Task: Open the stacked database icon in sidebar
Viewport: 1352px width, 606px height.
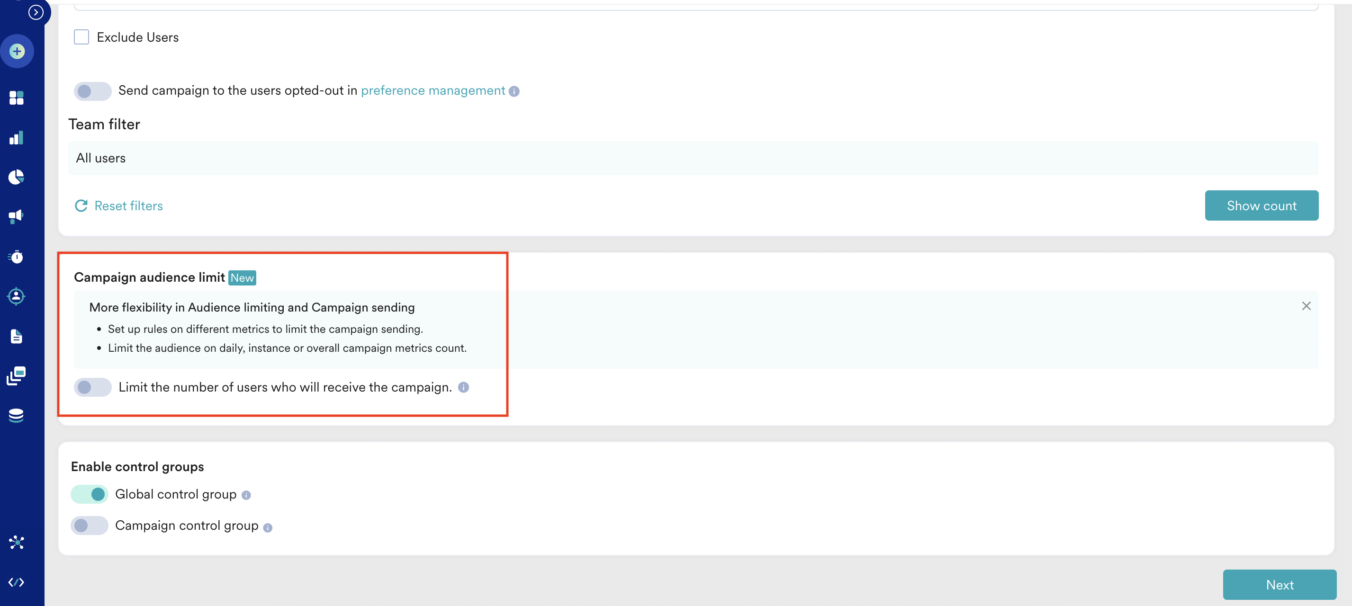Action: click(16, 416)
